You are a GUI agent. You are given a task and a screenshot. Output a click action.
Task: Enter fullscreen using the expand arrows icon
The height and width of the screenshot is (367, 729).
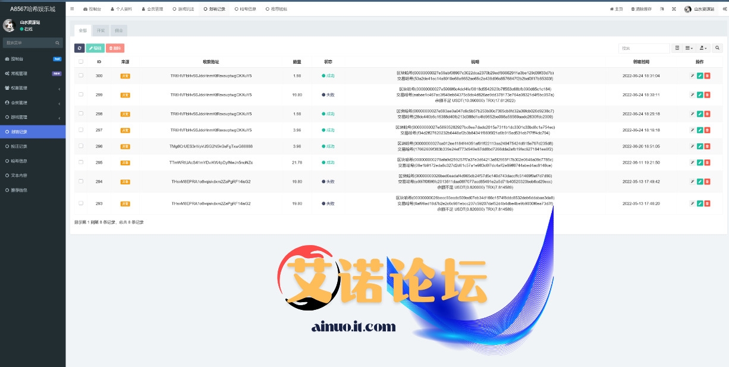point(674,9)
